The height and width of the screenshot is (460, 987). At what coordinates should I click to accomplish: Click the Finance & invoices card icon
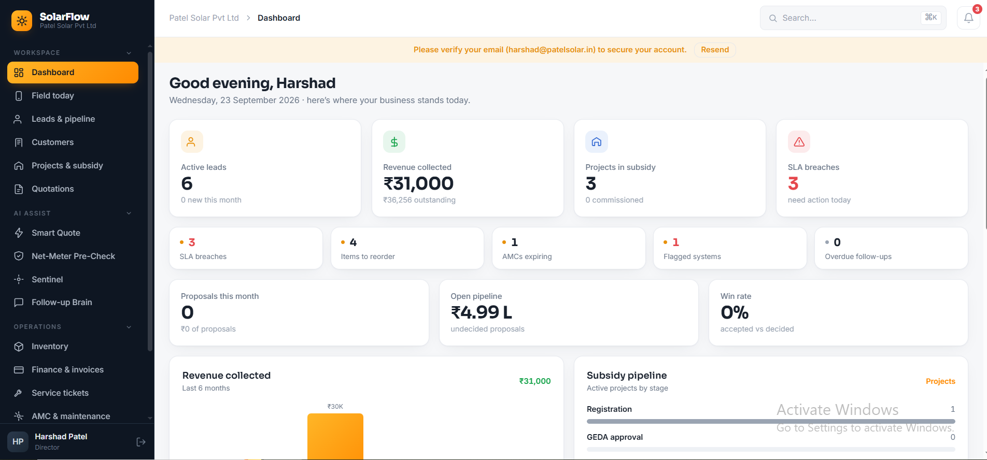[x=19, y=370]
